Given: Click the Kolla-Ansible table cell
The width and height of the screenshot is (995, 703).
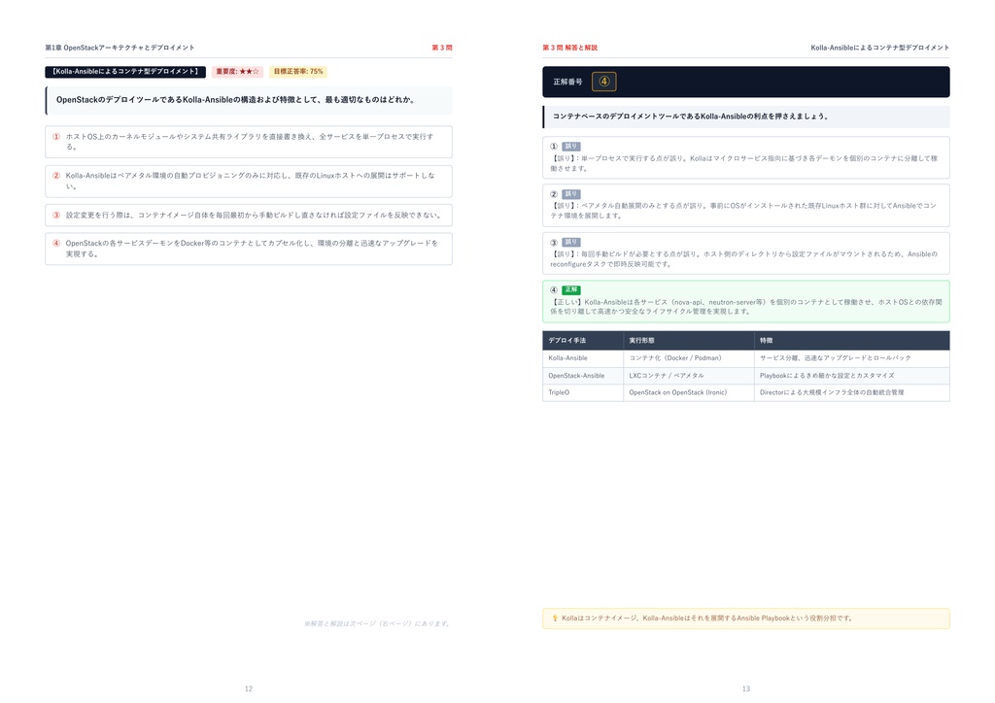Looking at the screenshot, I should 583,358.
